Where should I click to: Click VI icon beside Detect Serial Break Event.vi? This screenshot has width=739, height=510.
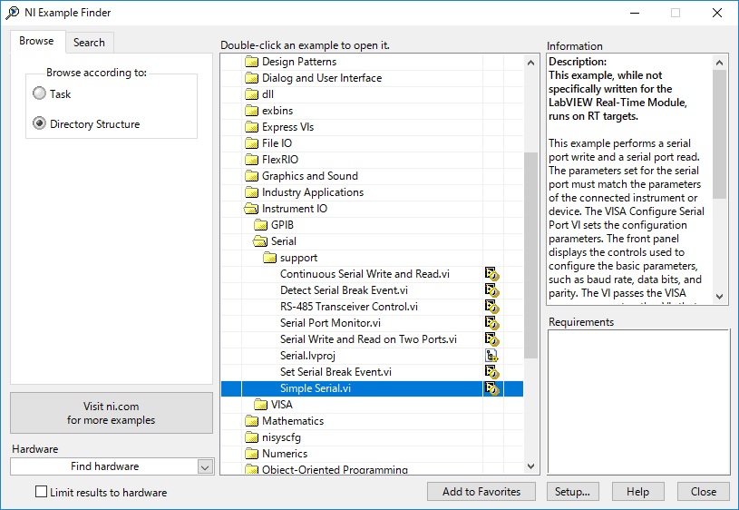(492, 290)
